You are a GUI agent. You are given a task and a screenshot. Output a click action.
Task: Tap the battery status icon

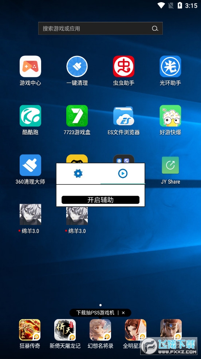pyautogui.click(x=180, y=5)
